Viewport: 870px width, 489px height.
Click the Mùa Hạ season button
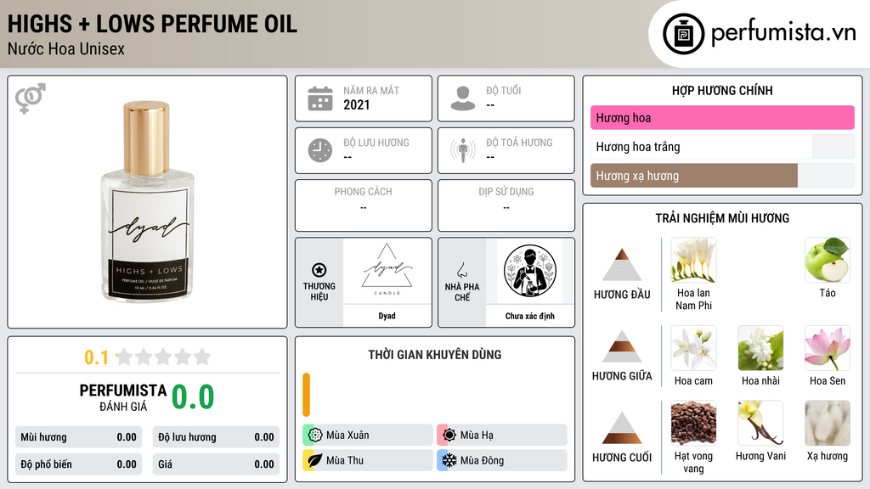[x=502, y=436]
